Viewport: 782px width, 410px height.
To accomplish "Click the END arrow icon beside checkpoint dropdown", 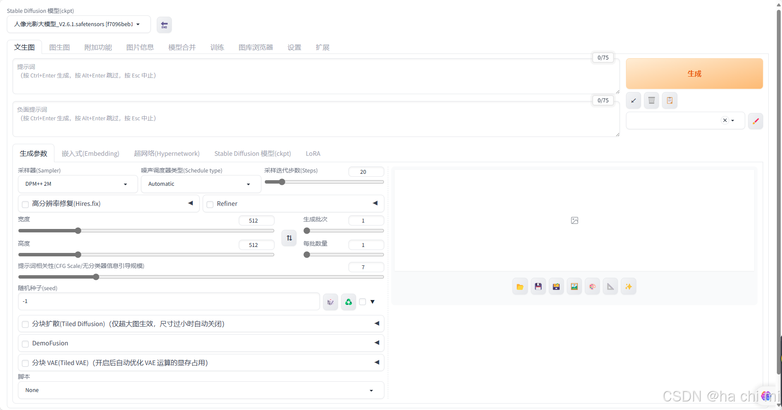I will pyautogui.click(x=164, y=25).
